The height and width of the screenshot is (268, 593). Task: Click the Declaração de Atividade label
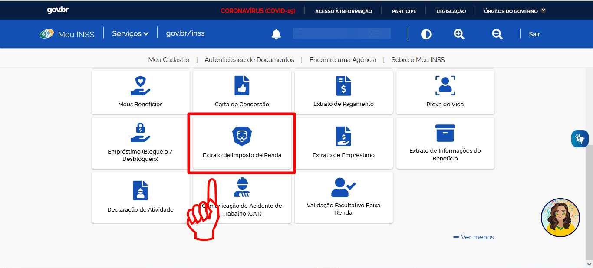140,210
